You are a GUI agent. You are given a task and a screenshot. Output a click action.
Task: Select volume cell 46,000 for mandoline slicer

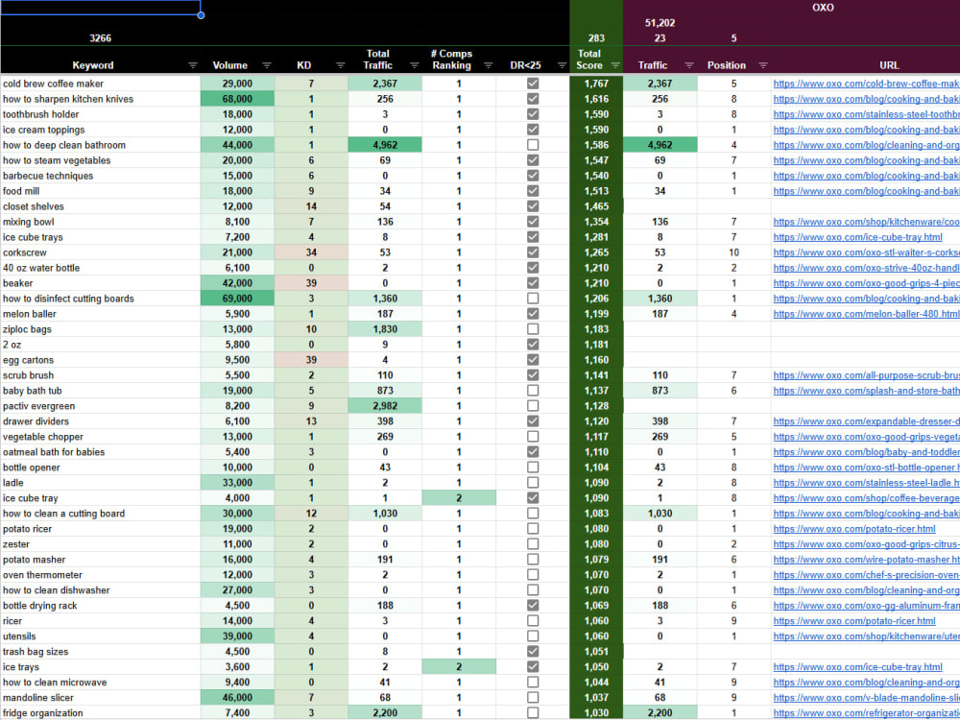237,697
